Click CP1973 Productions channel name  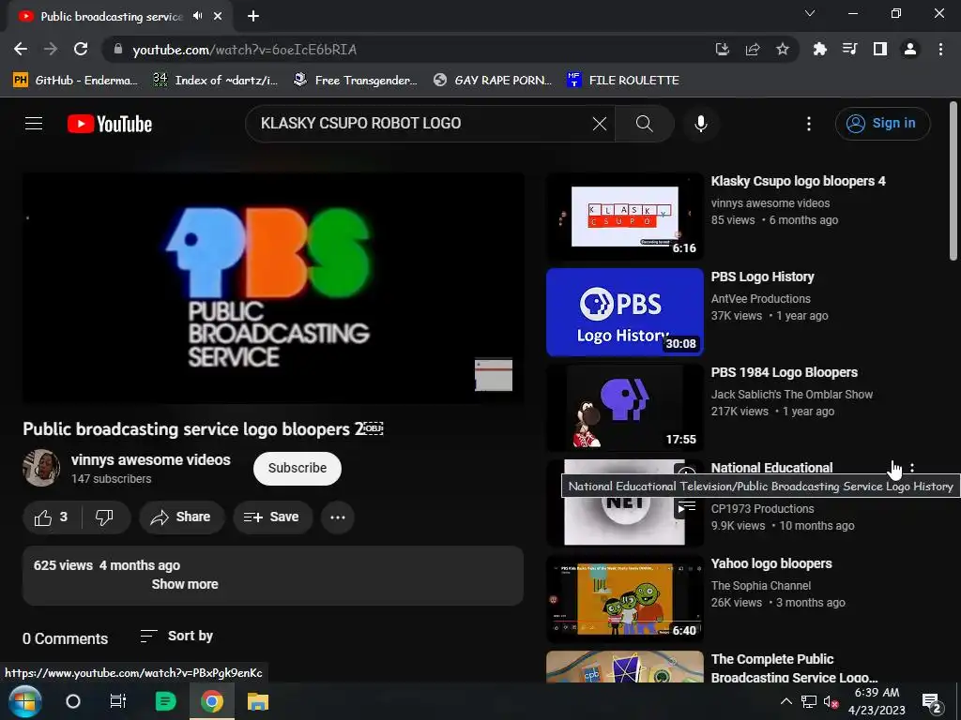(762, 509)
